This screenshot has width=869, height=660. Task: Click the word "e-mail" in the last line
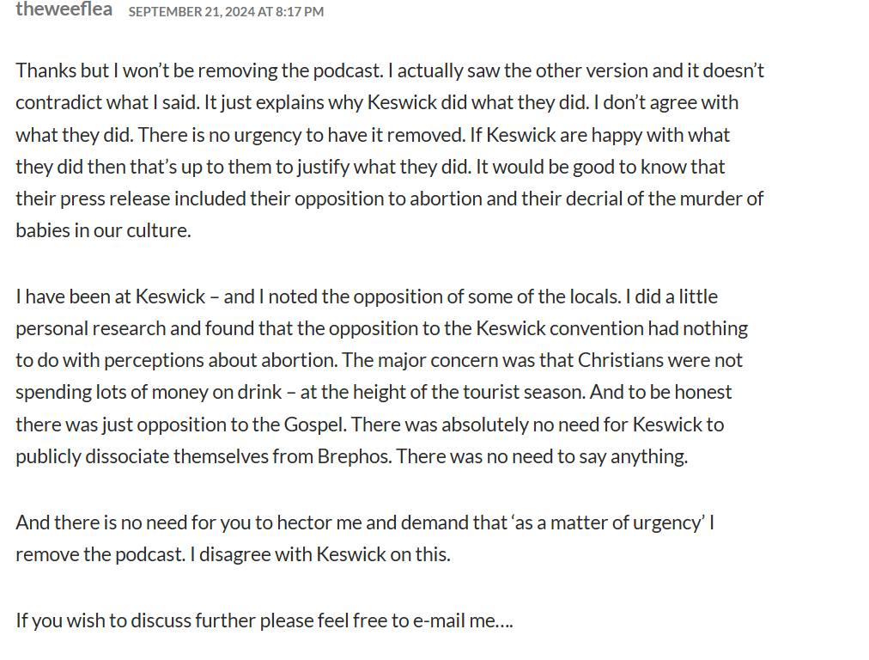pyautogui.click(x=440, y=620)
